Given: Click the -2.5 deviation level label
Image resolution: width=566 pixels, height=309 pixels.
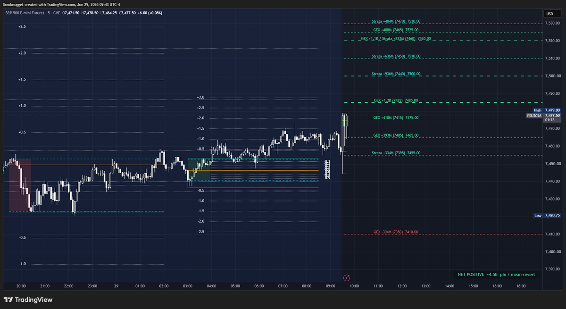Looking at the screenshot, I should point(200,232).
